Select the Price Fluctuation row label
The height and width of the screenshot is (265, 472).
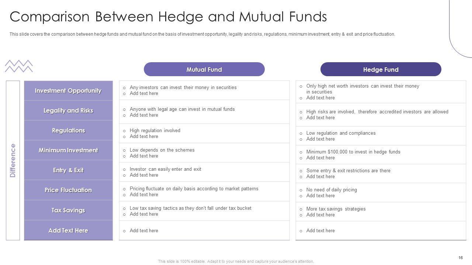click(68, 190)
